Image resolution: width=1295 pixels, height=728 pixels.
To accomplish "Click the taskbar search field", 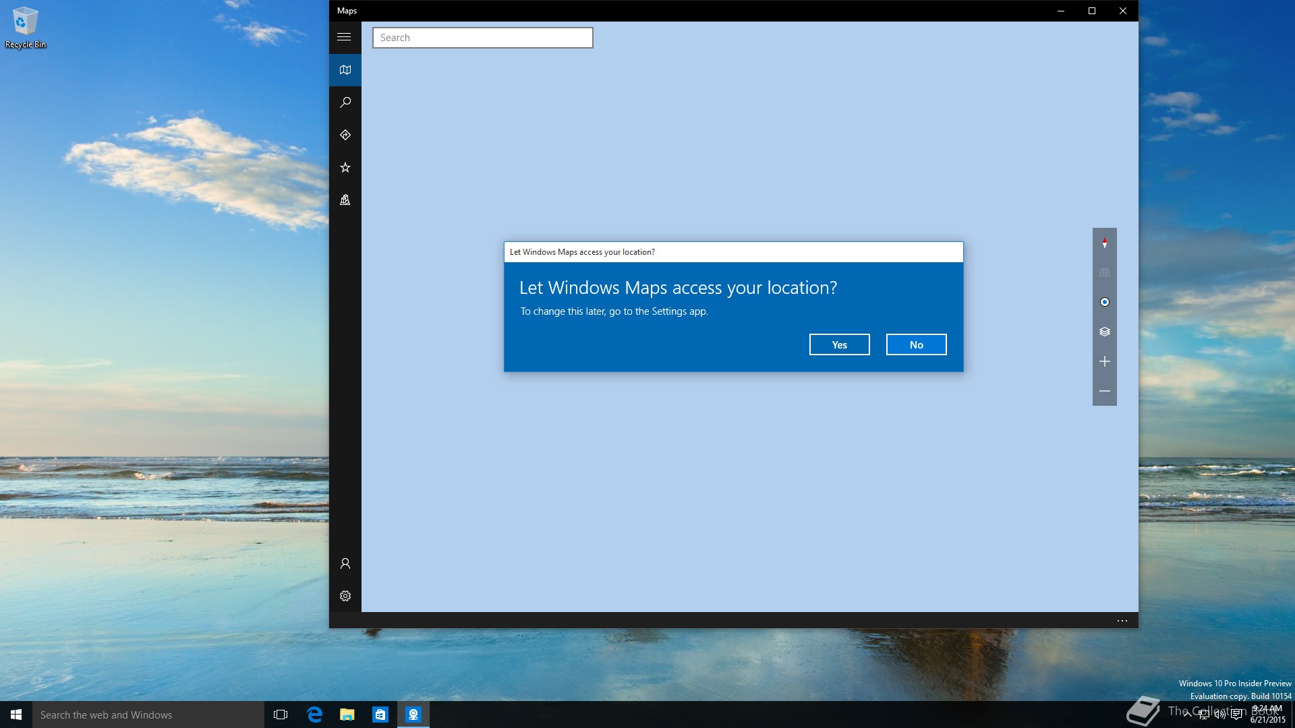I will (148, 715).
